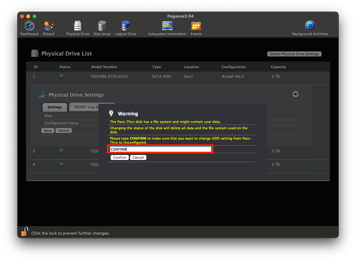Click the Alias settings label
The width and height of the screenshot is (356, 261).
click(x=48, y=116)
